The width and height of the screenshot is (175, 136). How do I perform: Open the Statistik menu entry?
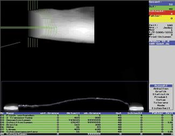pos(161,94)
